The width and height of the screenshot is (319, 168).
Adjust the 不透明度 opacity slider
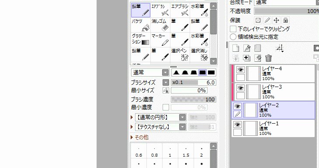point(287,11)
